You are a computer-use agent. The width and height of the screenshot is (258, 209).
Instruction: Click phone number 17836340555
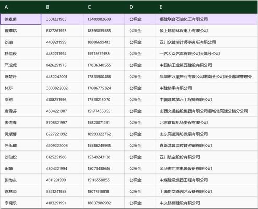pyautogui.click(x=104, y=65)
